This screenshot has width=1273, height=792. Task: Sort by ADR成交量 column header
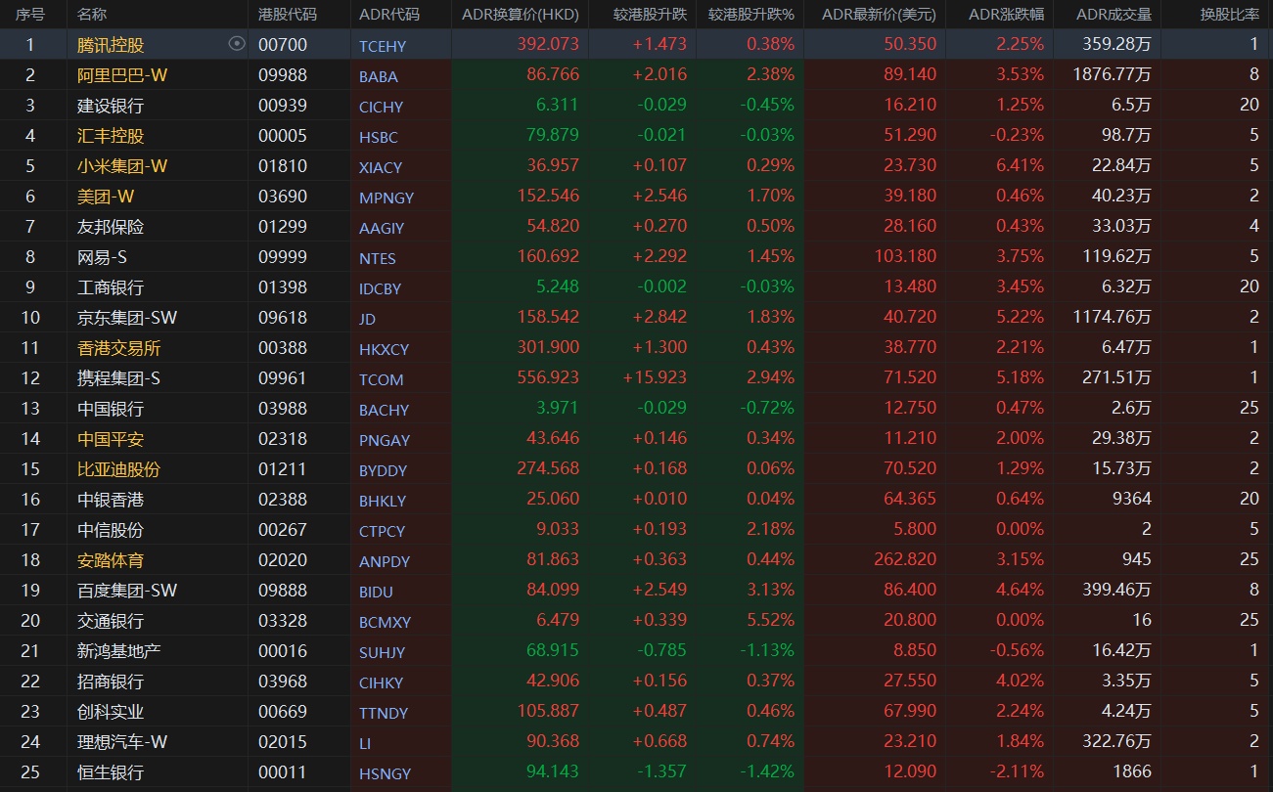tap(1114, 15)
